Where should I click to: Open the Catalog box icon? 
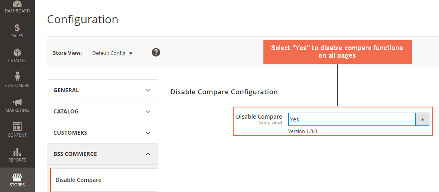pos(17,53)
